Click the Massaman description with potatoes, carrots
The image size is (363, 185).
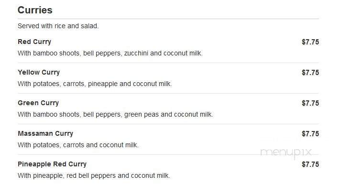point(78,145)
